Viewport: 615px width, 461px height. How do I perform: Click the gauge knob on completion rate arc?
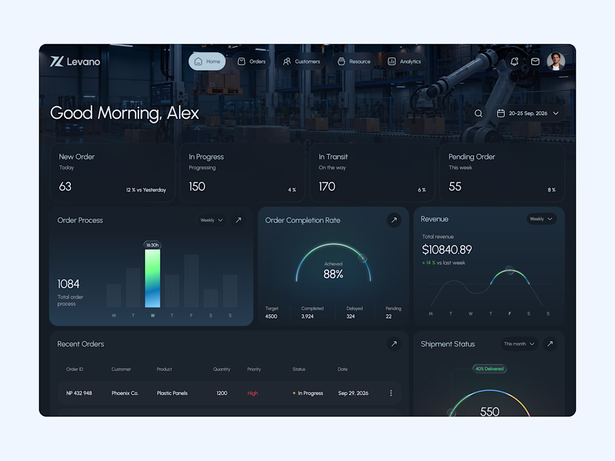tap(362, 258)
